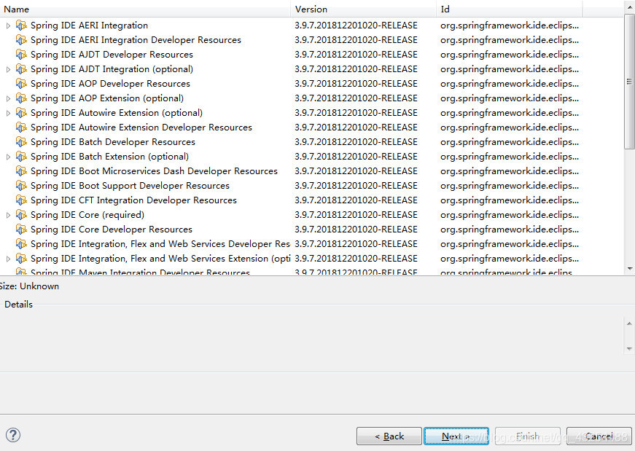The width and height of the screenshot is (635, 451).
Task: Proceed with the Next button
Action: [456, 436]
